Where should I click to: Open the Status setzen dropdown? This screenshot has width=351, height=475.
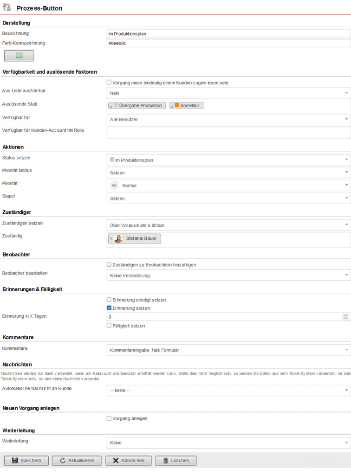(345, 160)
